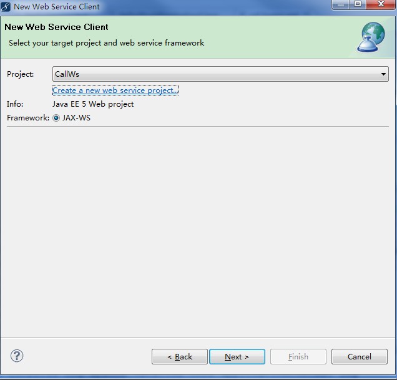
Task: Click the bold New Web Service Client heading
Action: [x=56, y=27]
